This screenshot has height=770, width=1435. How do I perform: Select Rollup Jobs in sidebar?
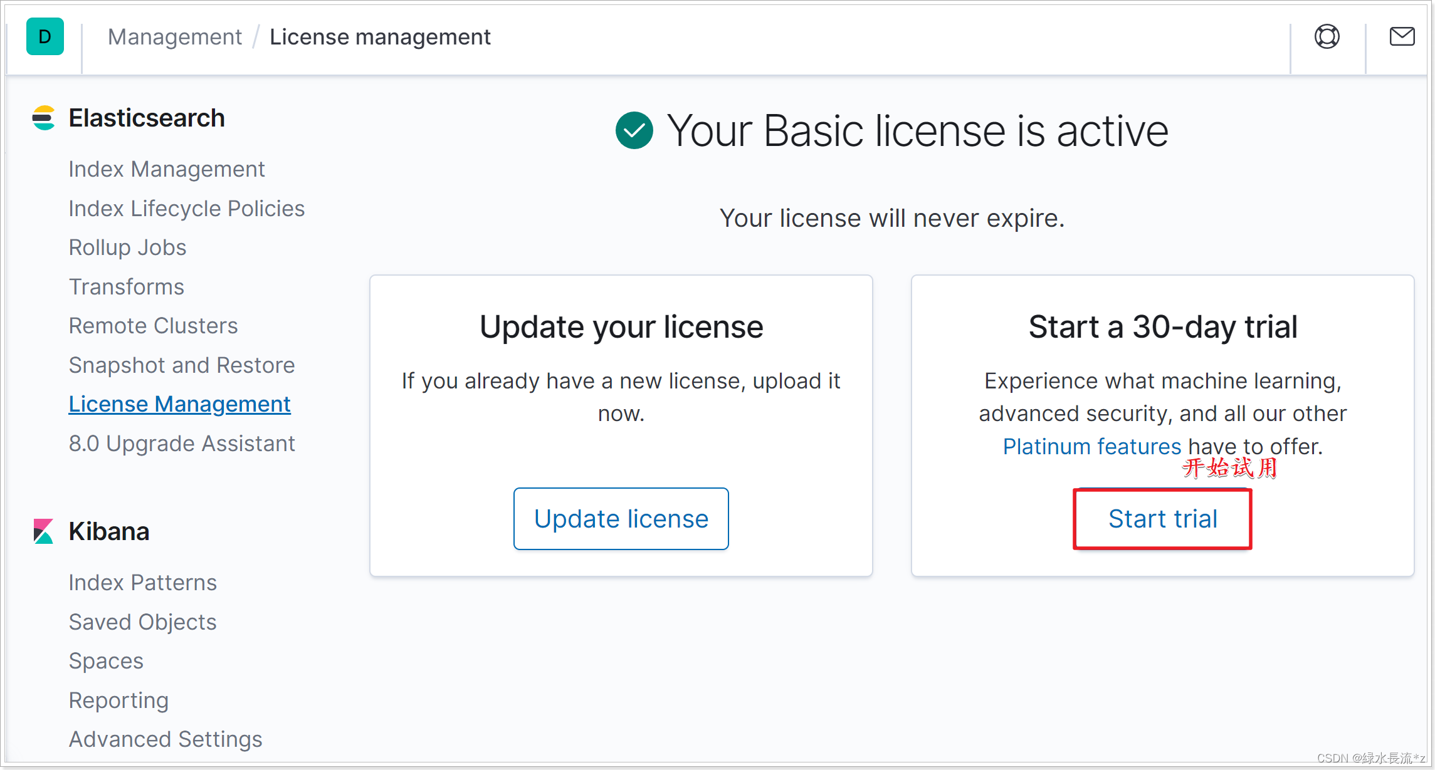(x=128, y=247)
